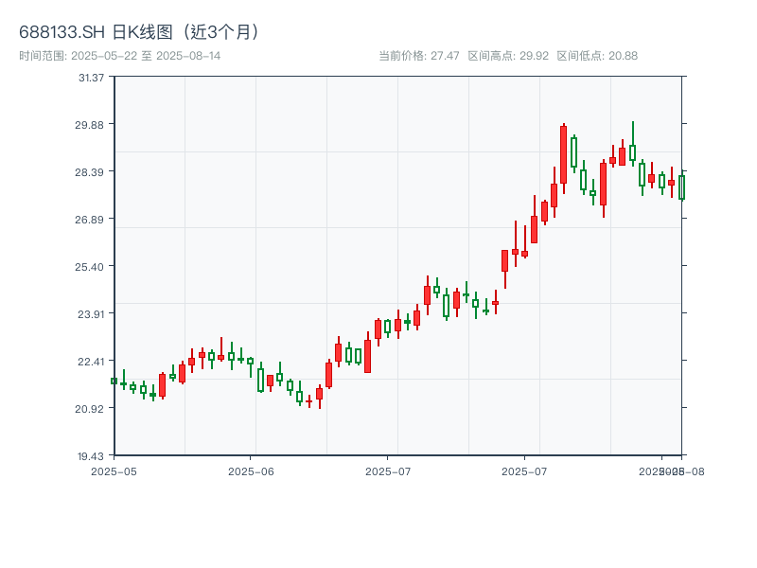Click the 时间范围 date range text
This screenshot has height=568, width=757.
click(119, 56)
